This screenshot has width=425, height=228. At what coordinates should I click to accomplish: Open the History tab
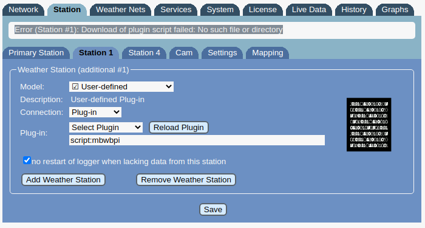[354, 10]
